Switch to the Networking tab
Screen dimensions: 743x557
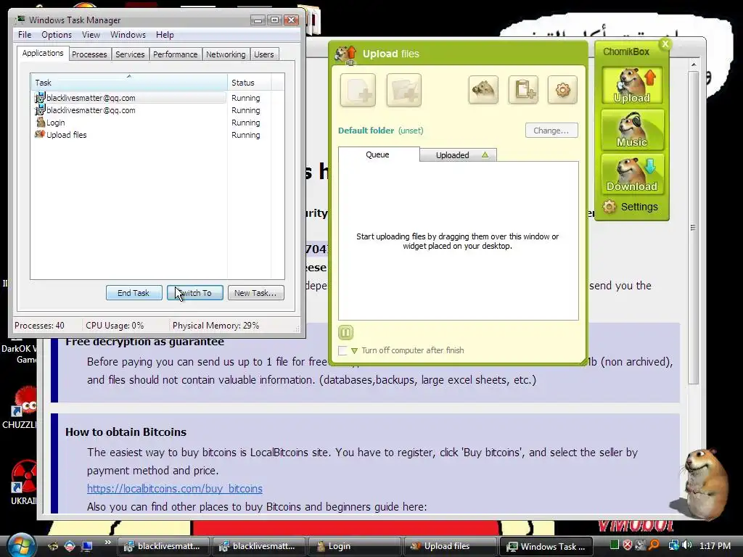pos(226,54)
